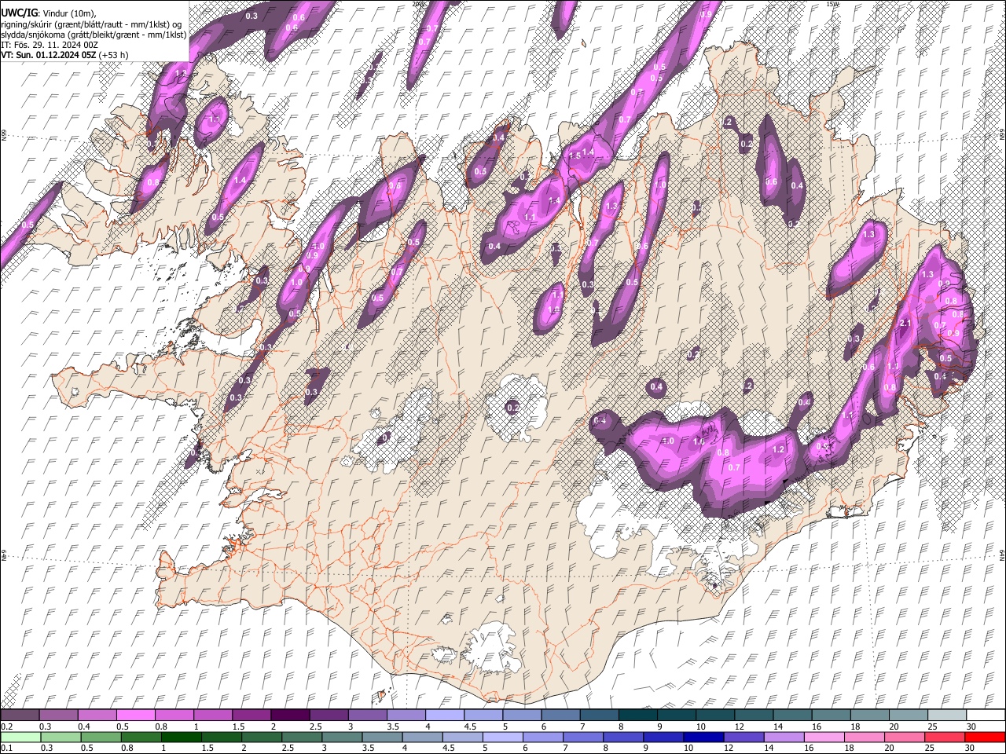Click the "VT: Sun. 01.12.2024 05Z (+53 h)" line
Screen dimensions: 1006x754
tap(64, 55)
